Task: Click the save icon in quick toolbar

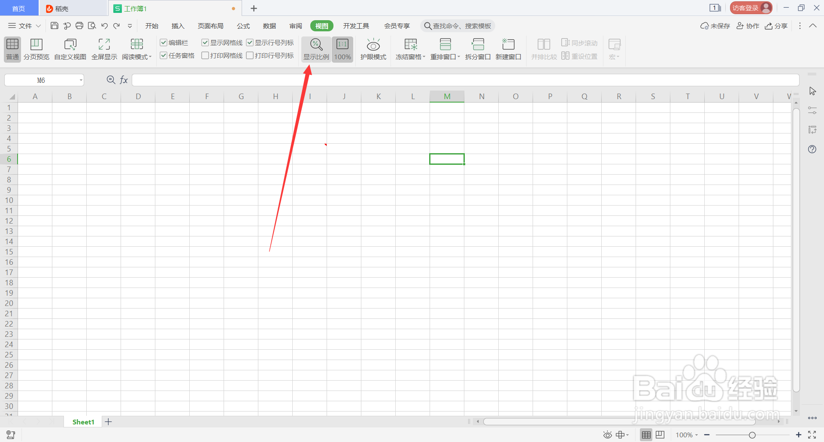Action: pyautogui.click(x=55, y=26)
